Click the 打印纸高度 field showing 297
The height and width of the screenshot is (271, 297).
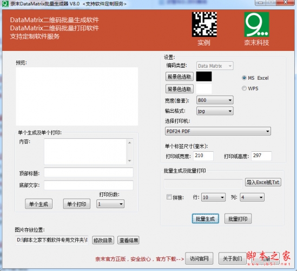(x=261, y=156)
